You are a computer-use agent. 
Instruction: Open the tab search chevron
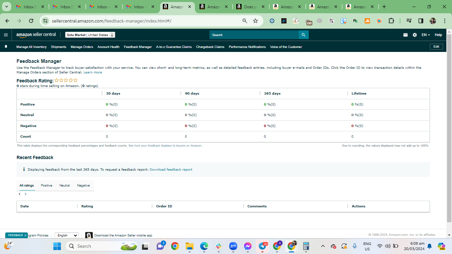[x=6, y=7]
